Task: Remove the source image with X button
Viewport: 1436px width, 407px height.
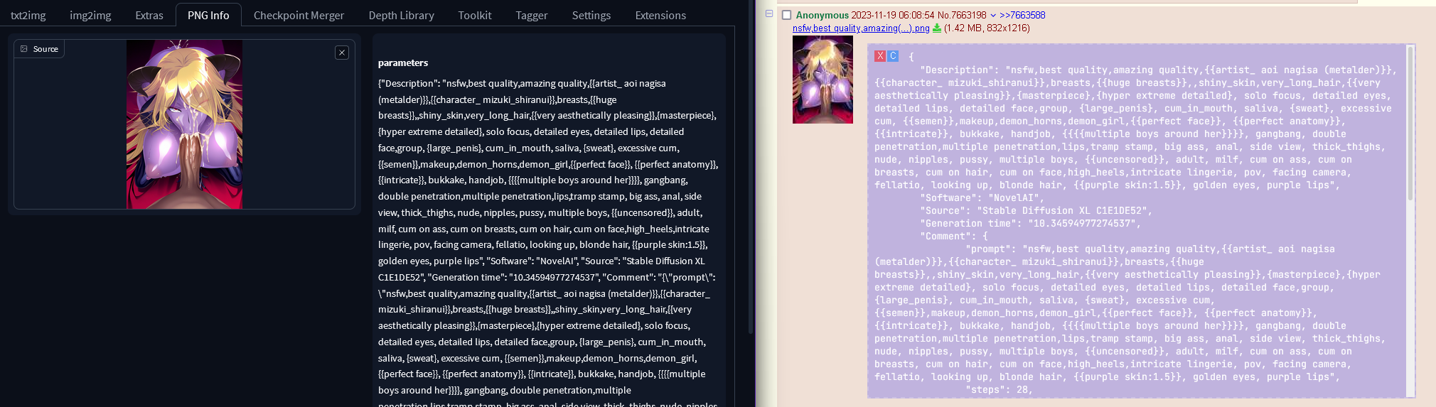Action: (x=342, y=53)
